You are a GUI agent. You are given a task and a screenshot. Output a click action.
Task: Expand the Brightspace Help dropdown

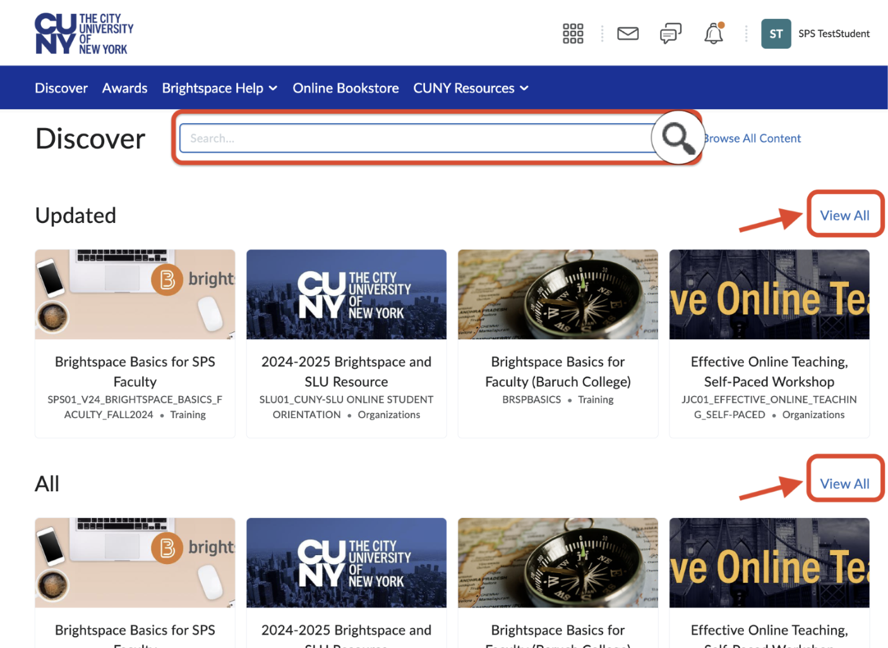click(219, 88)
